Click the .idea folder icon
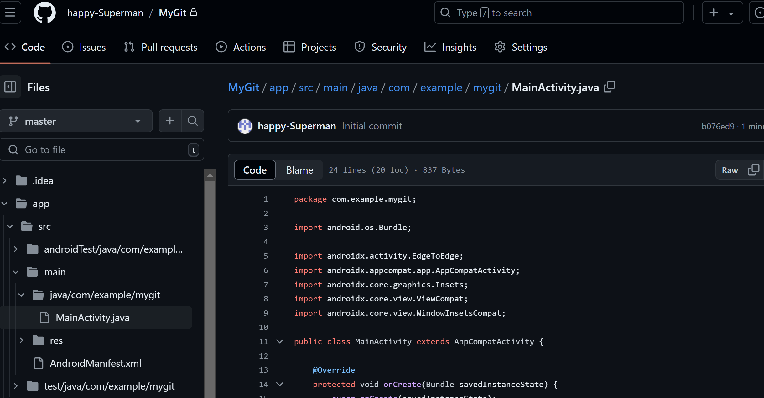The width and height of the screenshot is (764, 398). coord(21,180)
